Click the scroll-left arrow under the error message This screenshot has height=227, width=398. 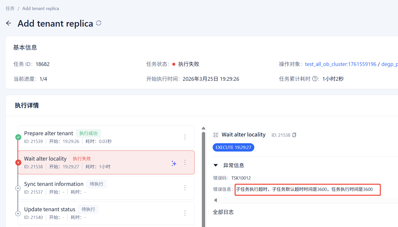(215, 200)
